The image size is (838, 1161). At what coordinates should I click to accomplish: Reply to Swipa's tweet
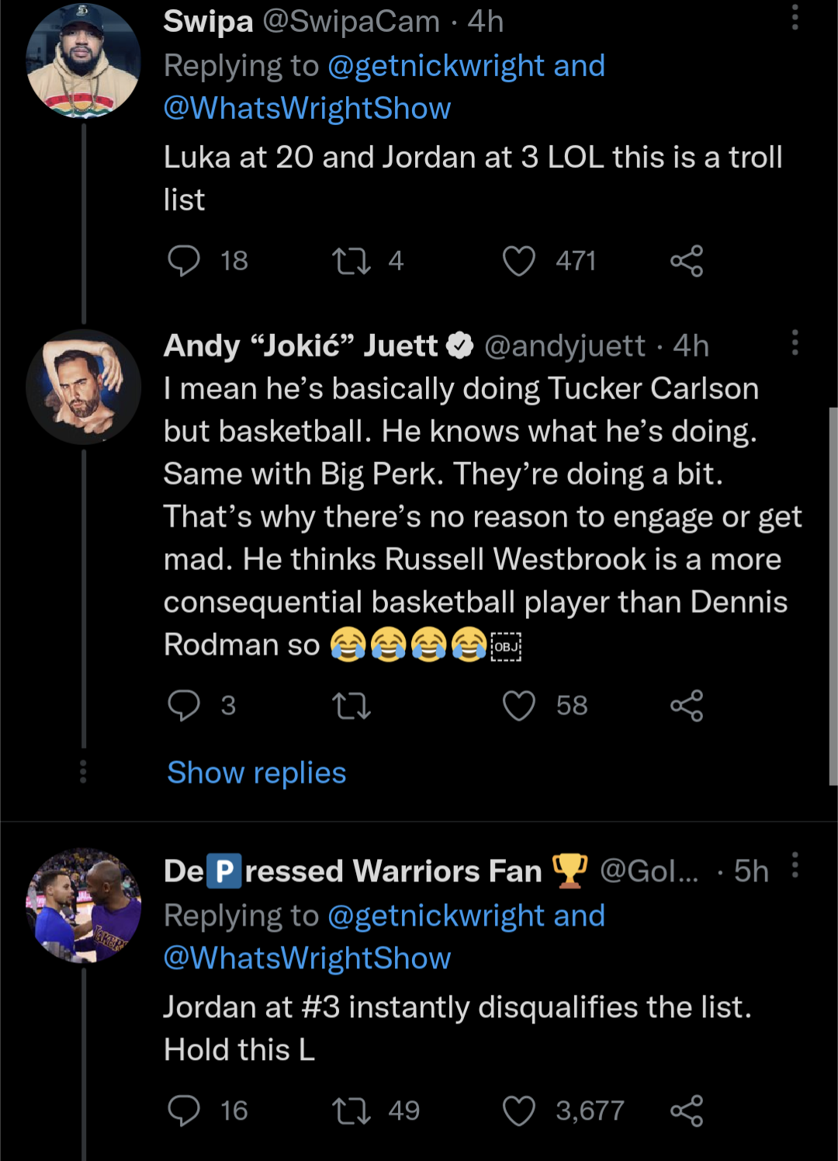point(184,261)
